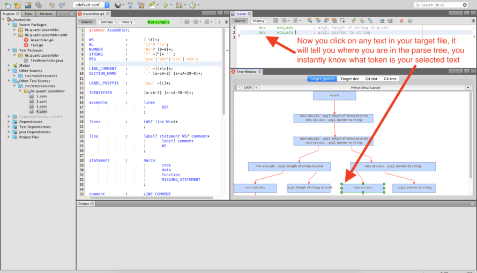Open the Run Project dropdown arrow
The image size is (477, 273).
pyautogui.click(x=172, y=5)
